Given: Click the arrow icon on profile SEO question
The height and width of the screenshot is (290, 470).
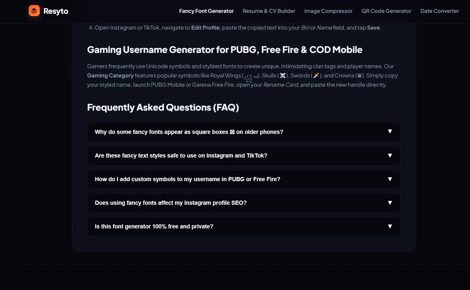Looking at the screenshot, I should (390, 203).
